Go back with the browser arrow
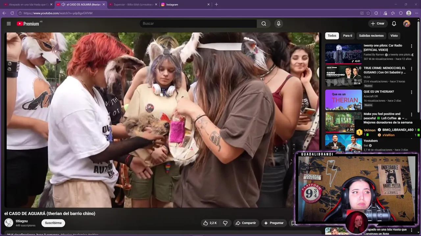421x236 pixels. coord(4,13)
